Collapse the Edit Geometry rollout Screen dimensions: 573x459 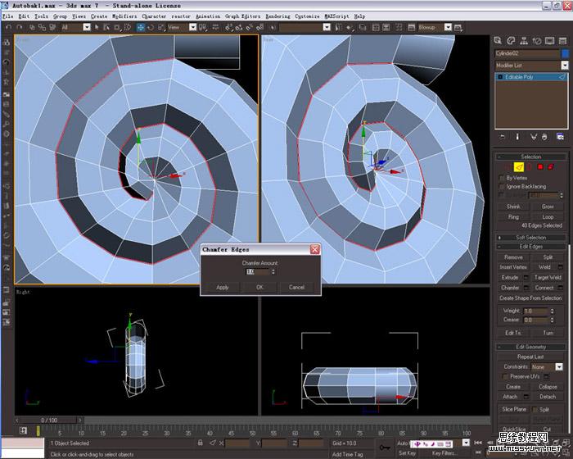530,347
